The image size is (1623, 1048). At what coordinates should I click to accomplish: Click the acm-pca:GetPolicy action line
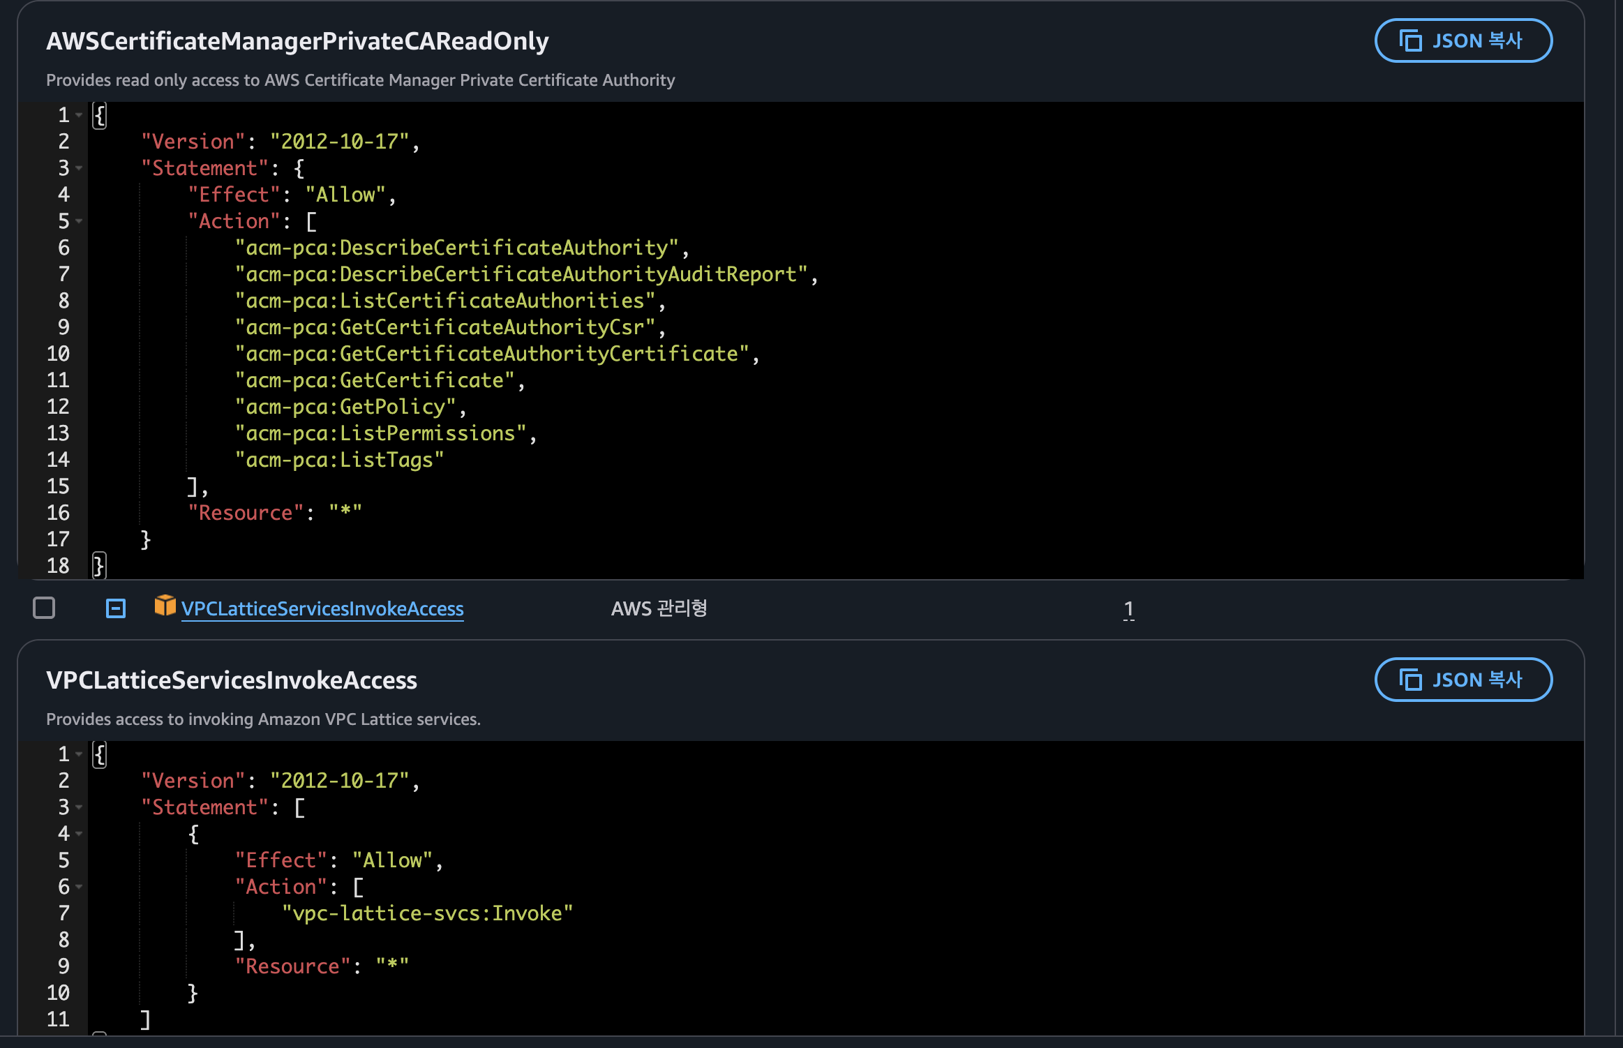(x=345, y=407)
